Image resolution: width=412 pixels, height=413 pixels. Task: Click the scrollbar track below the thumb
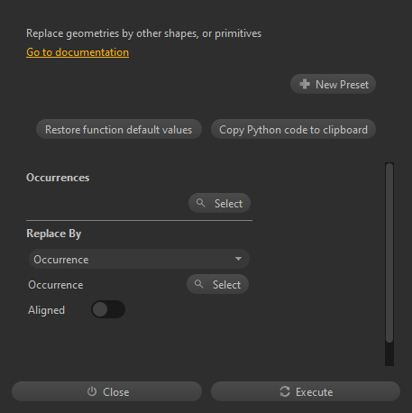click(x=389, y=354)
